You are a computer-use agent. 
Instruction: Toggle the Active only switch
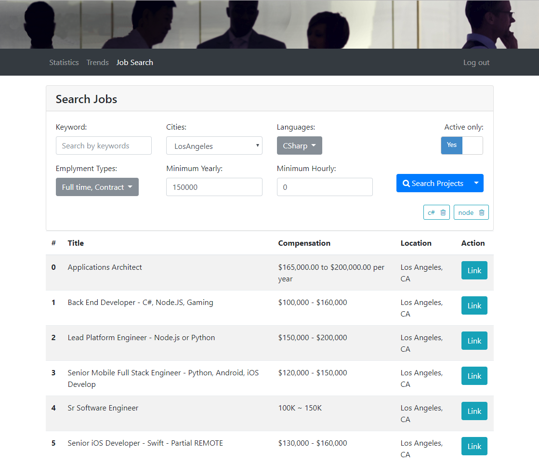pyautogui.click(x=462, y=146)
